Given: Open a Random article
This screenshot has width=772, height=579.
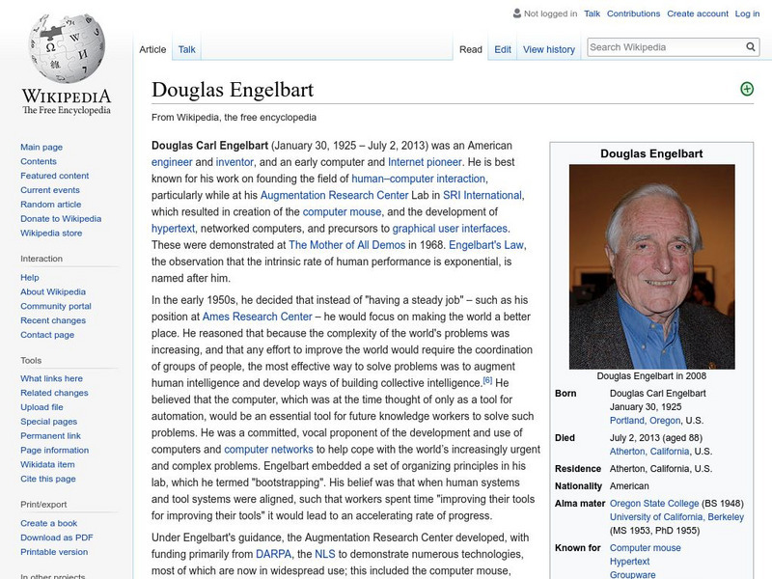Looking at the screenshot, I should tap(51, 204).
